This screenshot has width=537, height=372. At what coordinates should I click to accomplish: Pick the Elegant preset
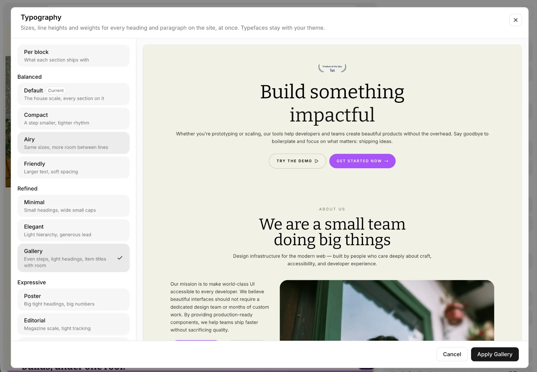(74, 230)
